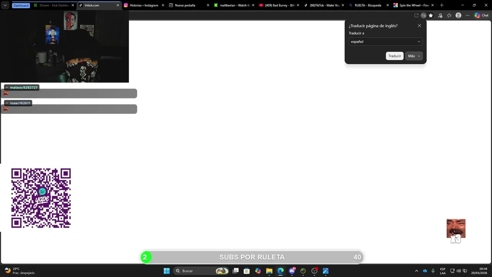492x277 pixels.
Task: Open Task View in the taskbar
Action: pyautogui.click(x=236, y=271)
